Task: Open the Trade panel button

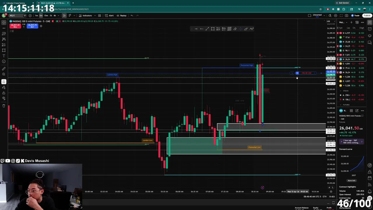Action: [x=355, y=15]
